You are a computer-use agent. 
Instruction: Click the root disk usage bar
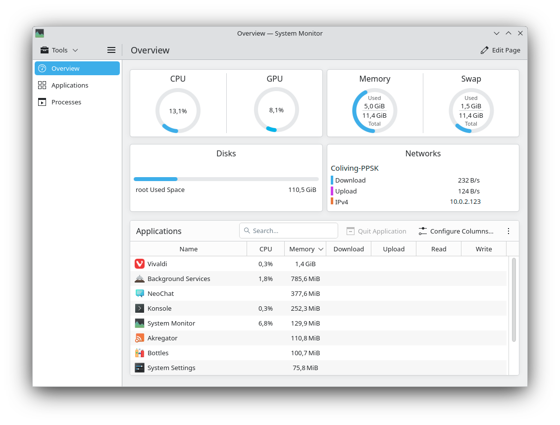[226, 179]
